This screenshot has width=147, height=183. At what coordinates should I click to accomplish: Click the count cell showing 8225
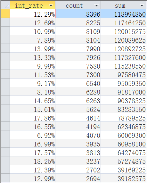tap(78, 22)
